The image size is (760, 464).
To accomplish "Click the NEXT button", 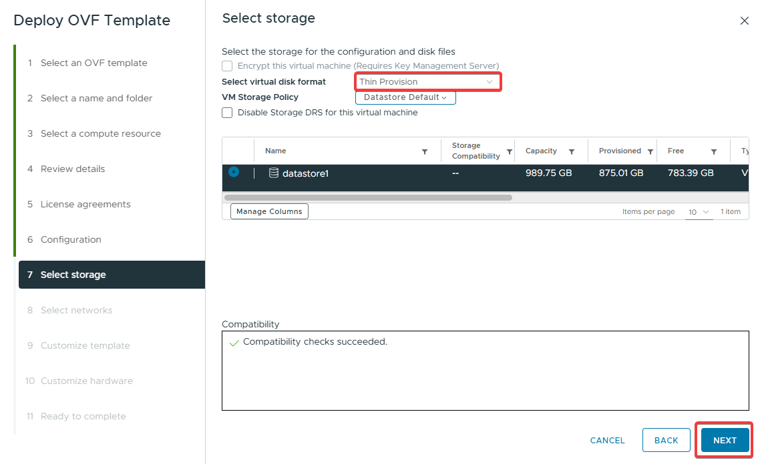I will (725, 440).
